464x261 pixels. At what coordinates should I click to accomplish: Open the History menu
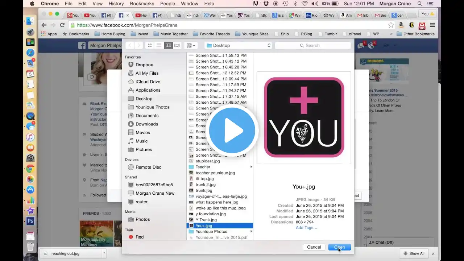coord(116,4)
